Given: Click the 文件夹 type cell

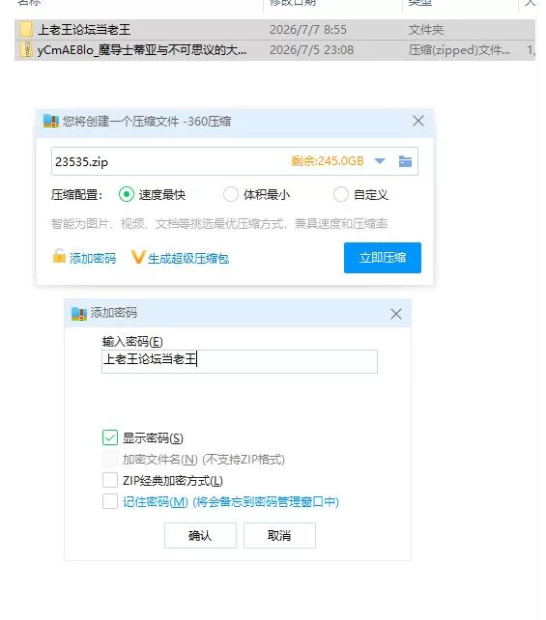Looking at the screenshot, I should click(426, 30).
